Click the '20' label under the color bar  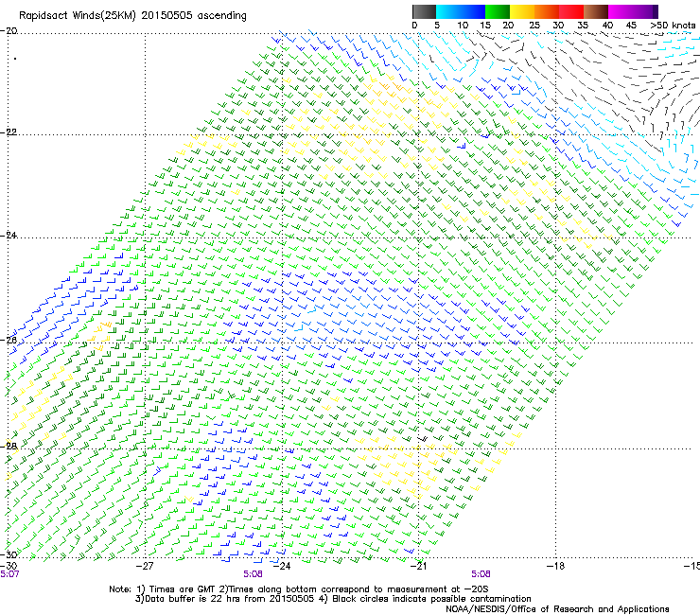pyautogui.click(x=508, y=26)
